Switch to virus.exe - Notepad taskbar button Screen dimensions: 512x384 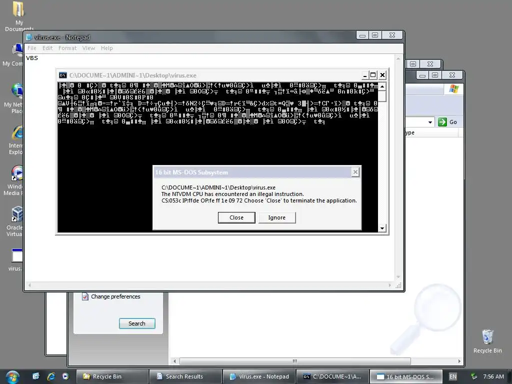pos(259,376)
